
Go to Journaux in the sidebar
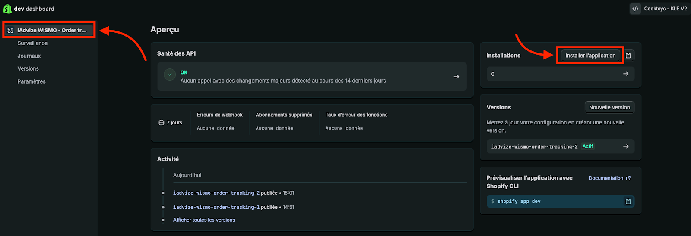[x=29, y=56]
